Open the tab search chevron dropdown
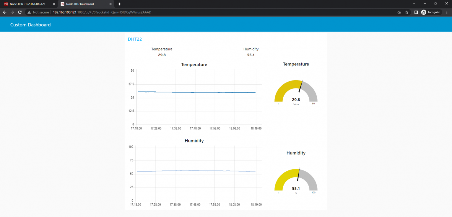Image resolution: width=452 pixels, height=217 pixels. click(414, 3)
